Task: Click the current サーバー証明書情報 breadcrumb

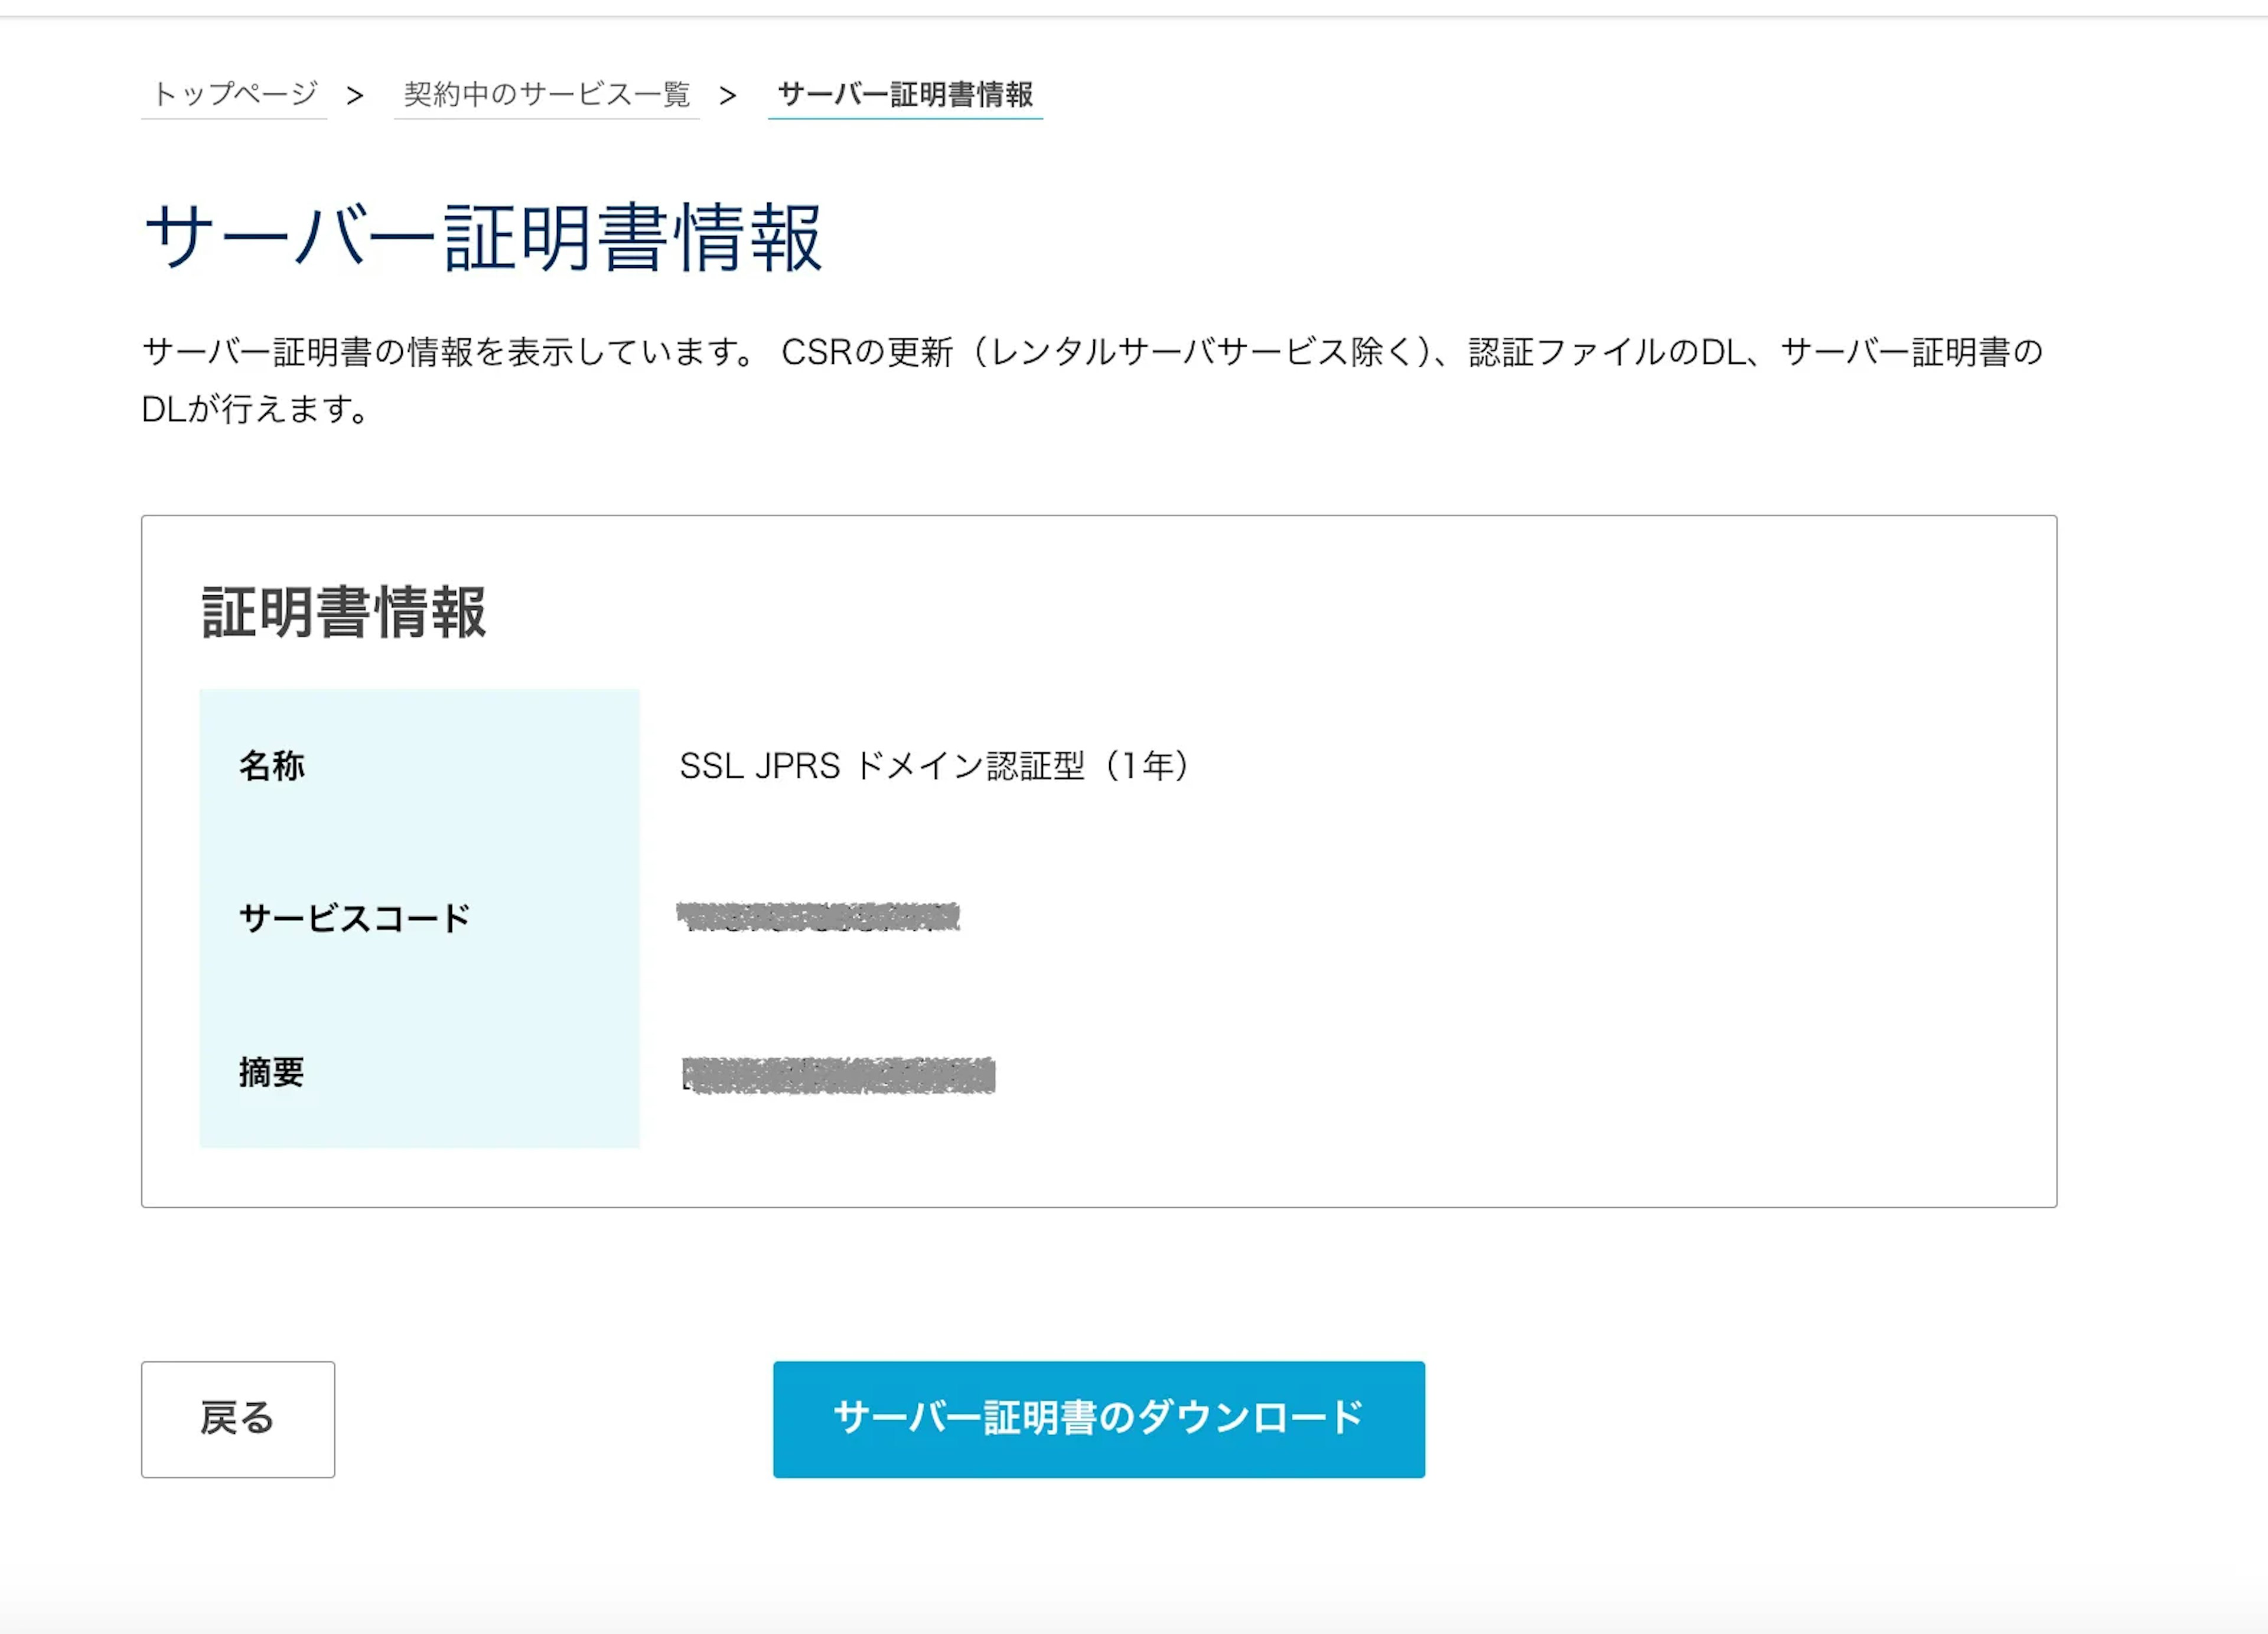Action: [x=905, y=94]
